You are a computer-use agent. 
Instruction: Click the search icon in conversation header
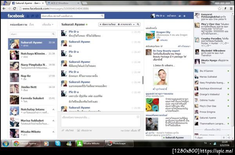138,24
